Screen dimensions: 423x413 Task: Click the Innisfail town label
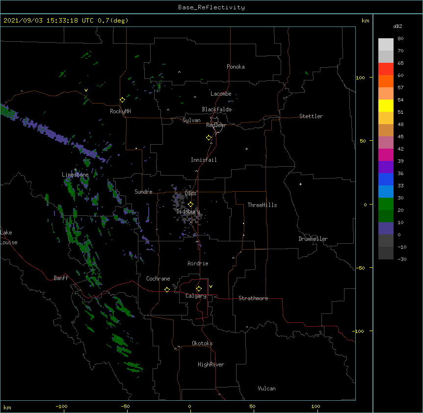pyautogui.click(x=204, y=160)
